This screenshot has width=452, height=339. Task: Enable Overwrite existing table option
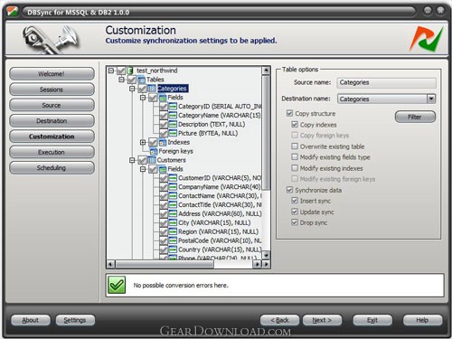[x=295, y=146]
